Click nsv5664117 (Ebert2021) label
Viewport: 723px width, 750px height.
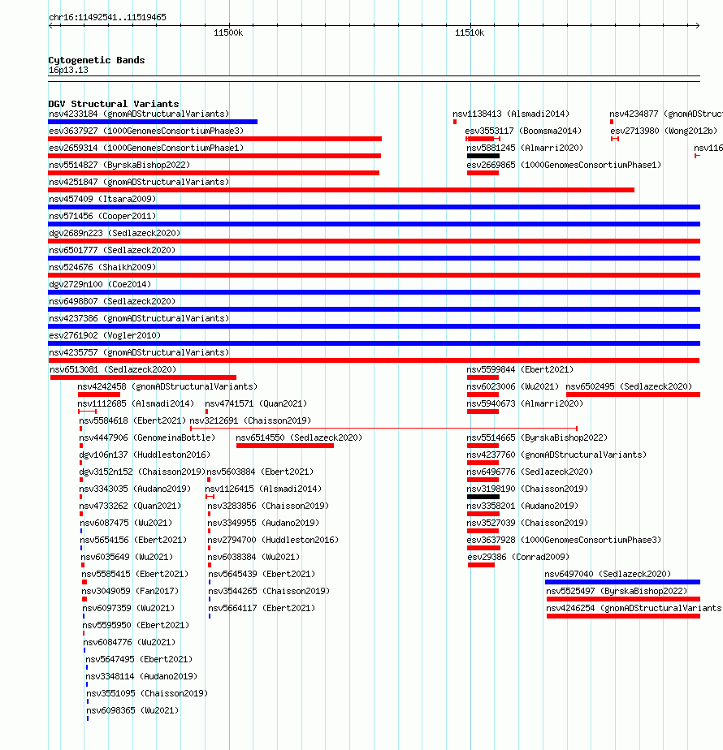point(262,609)
